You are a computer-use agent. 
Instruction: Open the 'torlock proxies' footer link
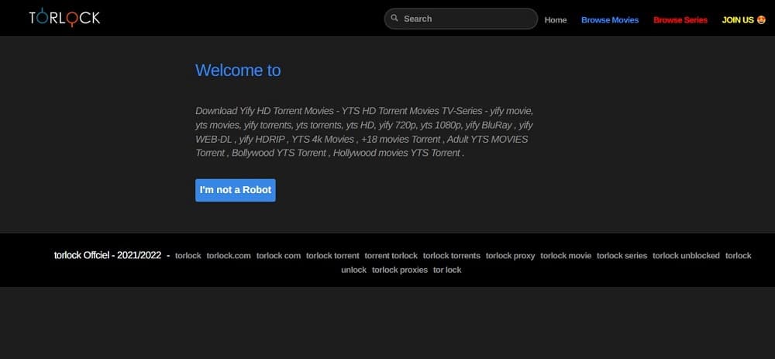[399, 270]
